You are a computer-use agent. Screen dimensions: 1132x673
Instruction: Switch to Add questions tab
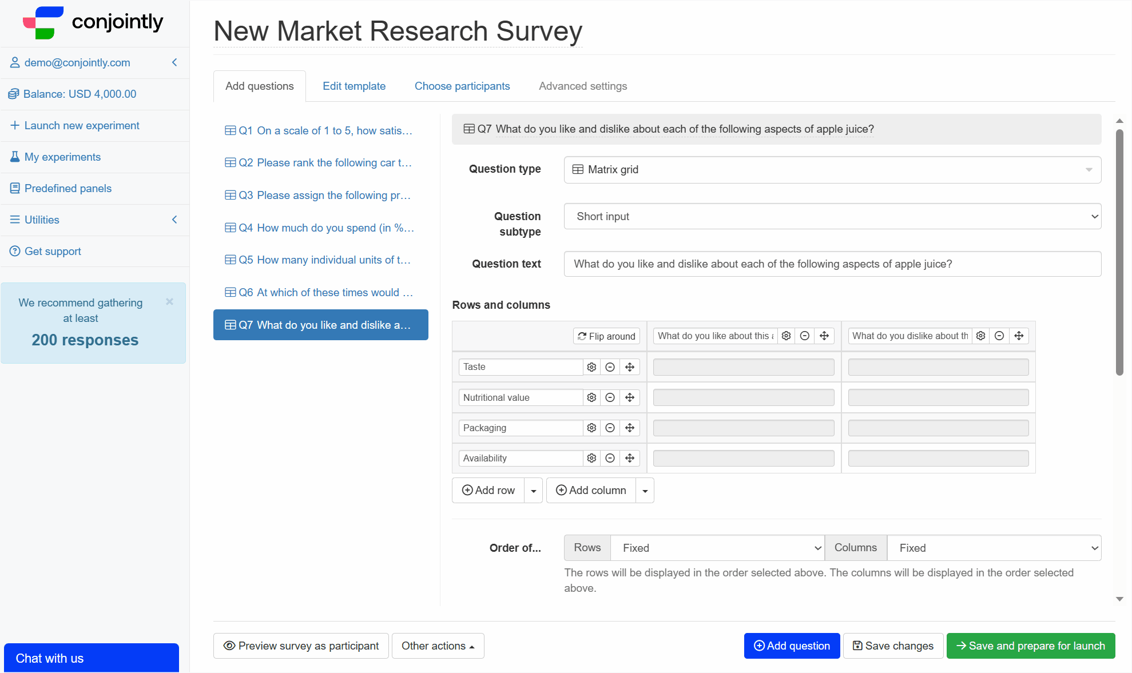tap(260, 86)
